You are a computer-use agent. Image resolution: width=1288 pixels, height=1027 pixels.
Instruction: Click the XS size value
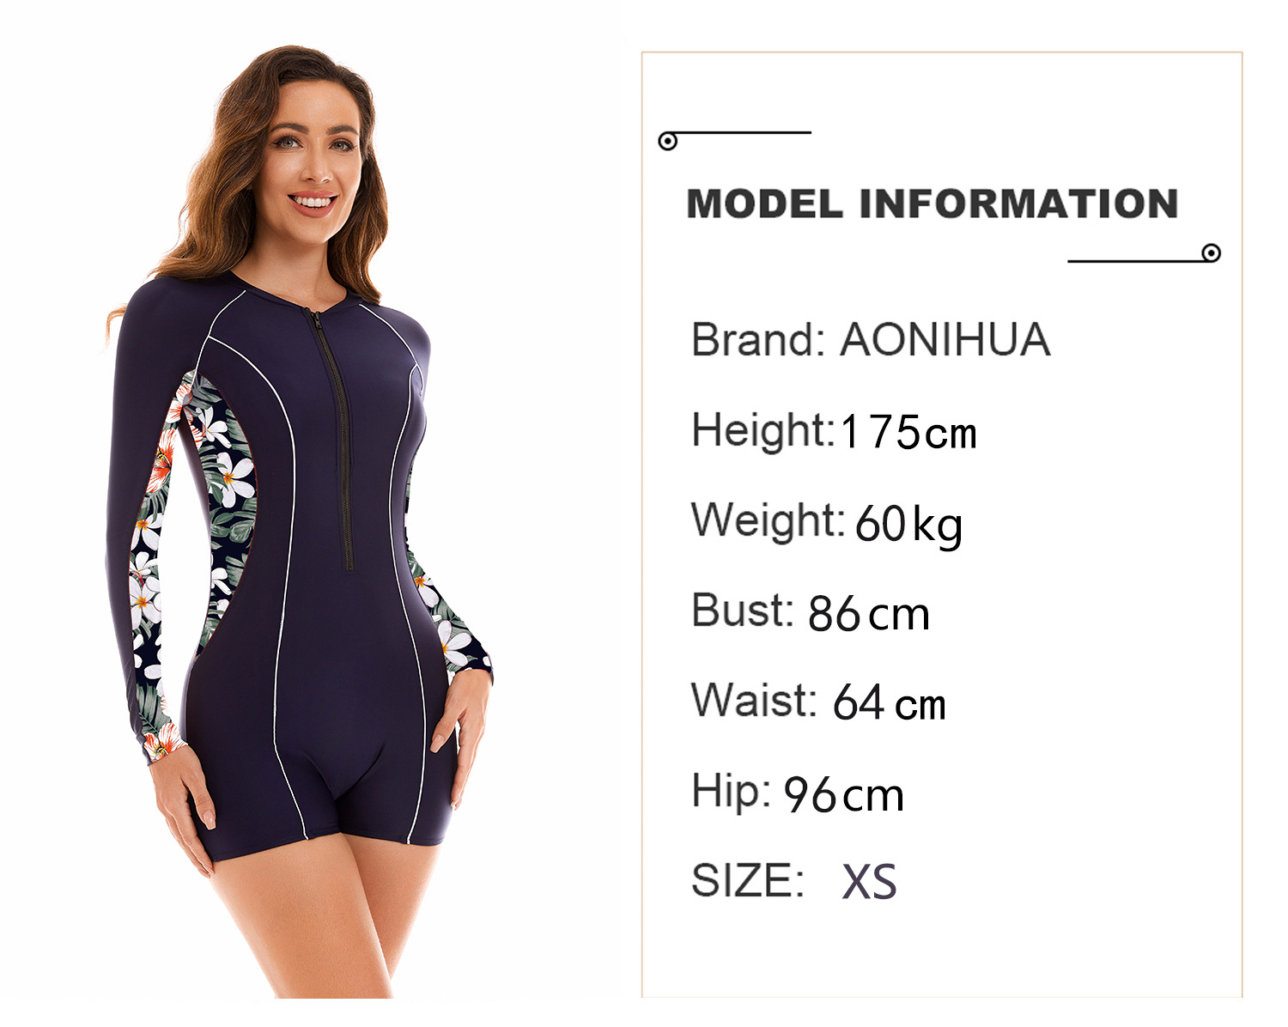[869, 882]
